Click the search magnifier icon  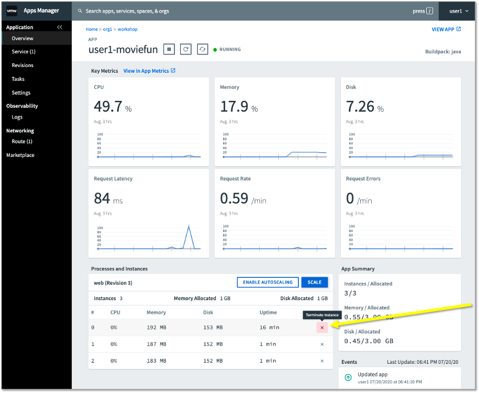[80, 11]
